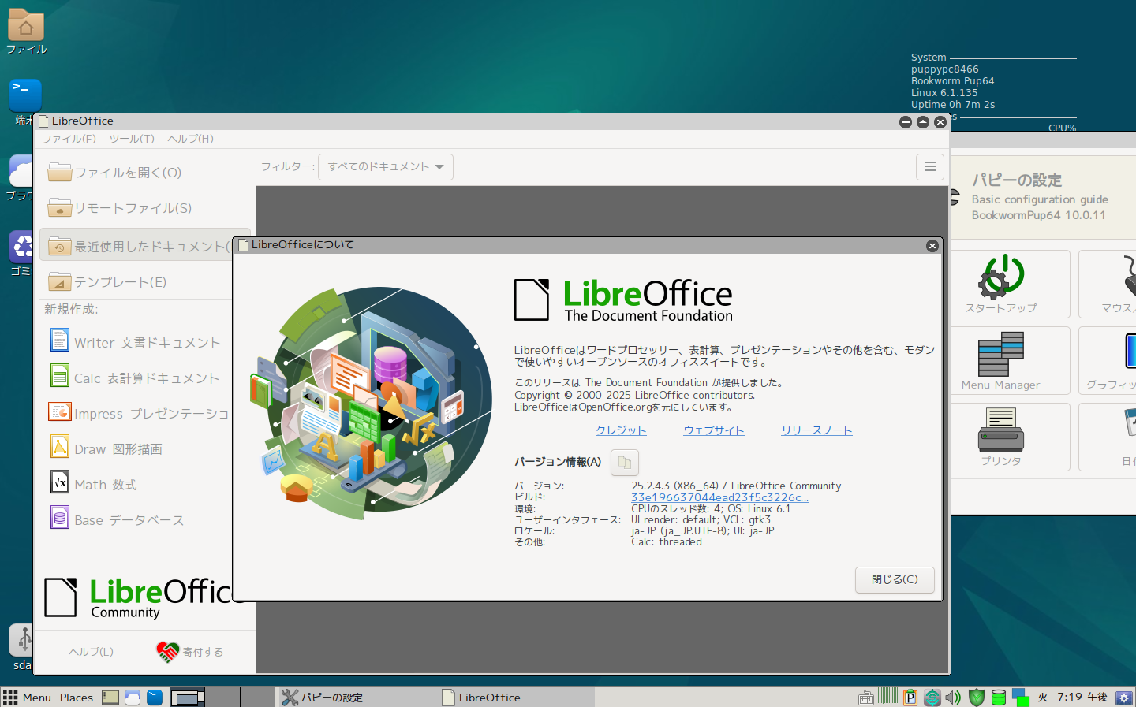This screenshot has width=1136, height=707.
Task: Click the green storage cylinder tray icon
Action: point(998,698)
